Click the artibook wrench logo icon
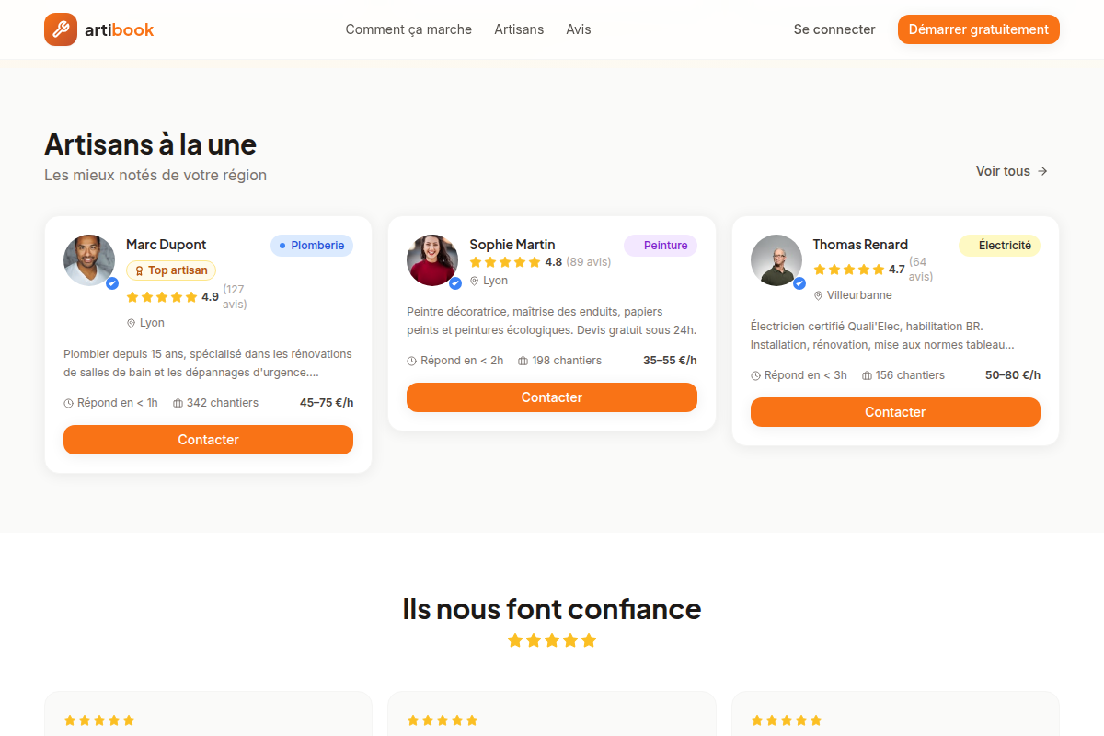Viewport: 1104px width, 736px height. pos(61,29)
